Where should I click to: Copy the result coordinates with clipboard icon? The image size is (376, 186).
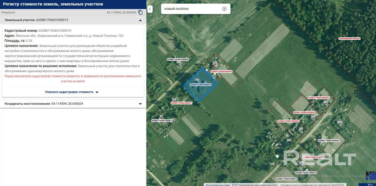140,12
